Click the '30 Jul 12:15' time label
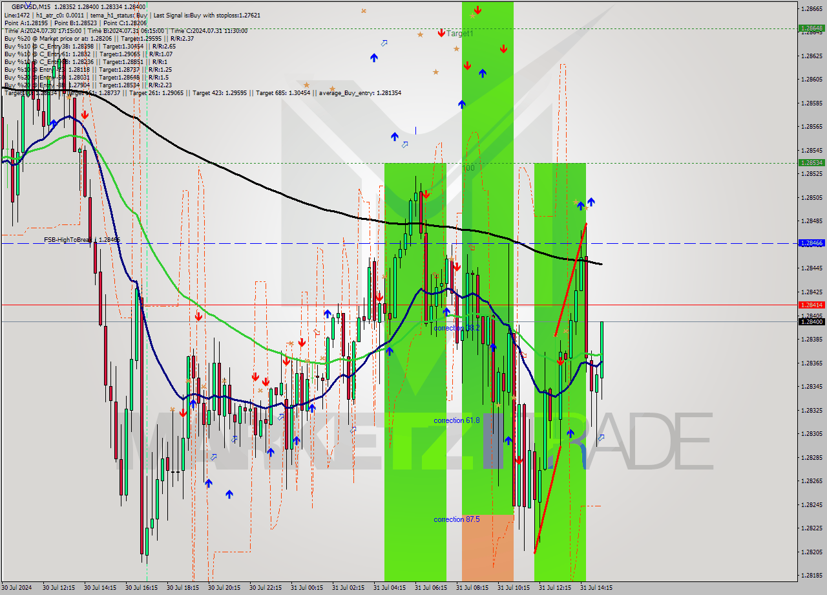This screenshot has height=595, width=827. pos(59,588)
